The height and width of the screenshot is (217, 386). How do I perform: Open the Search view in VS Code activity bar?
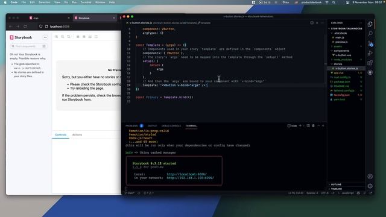[x=370, y=34]
